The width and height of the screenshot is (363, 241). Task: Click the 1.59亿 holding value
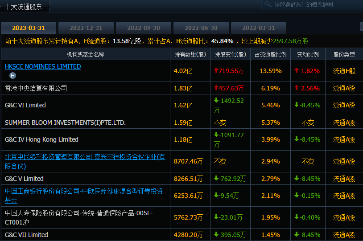[183, 123]
